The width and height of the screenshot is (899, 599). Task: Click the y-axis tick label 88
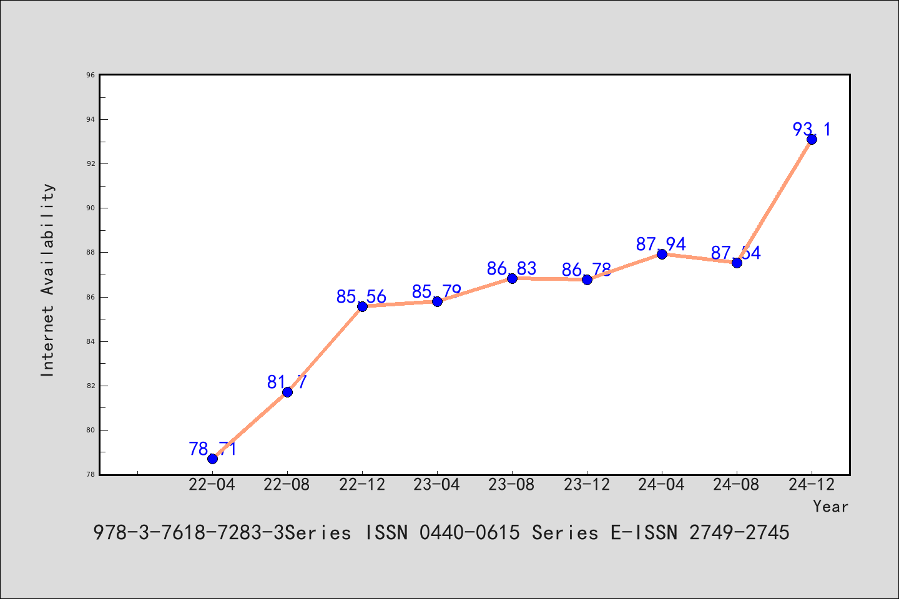point(91,253)
